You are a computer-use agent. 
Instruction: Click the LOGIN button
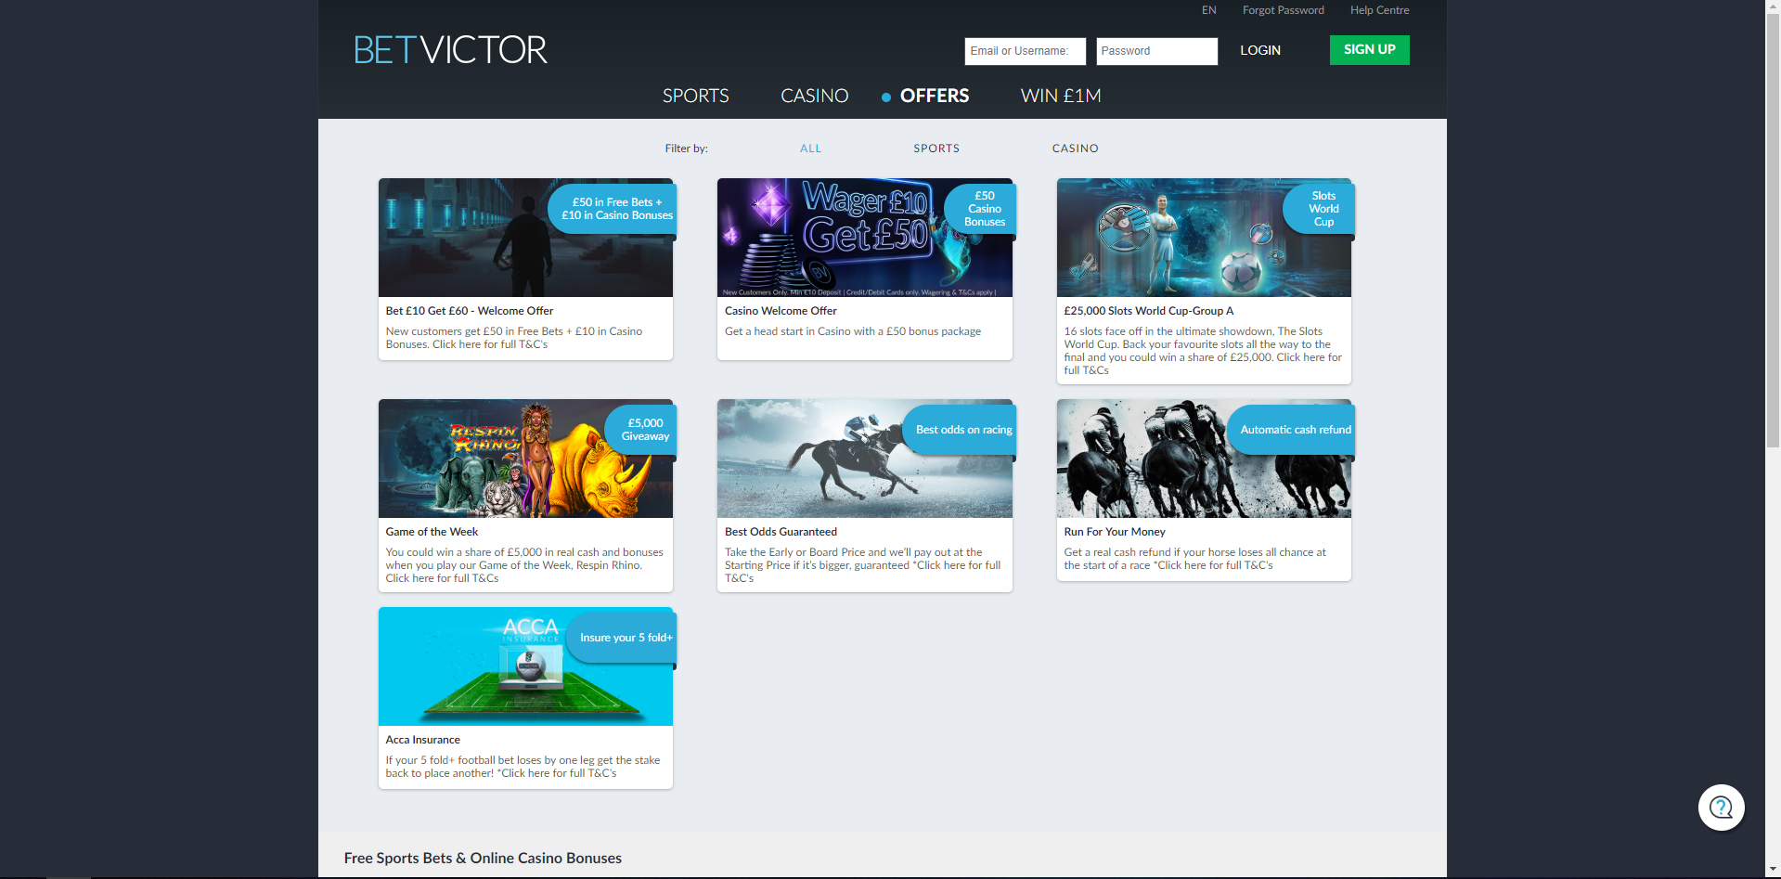1259,50
